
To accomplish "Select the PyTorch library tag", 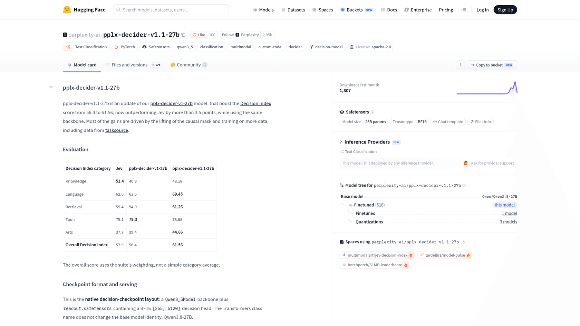I will coord(125,47).
